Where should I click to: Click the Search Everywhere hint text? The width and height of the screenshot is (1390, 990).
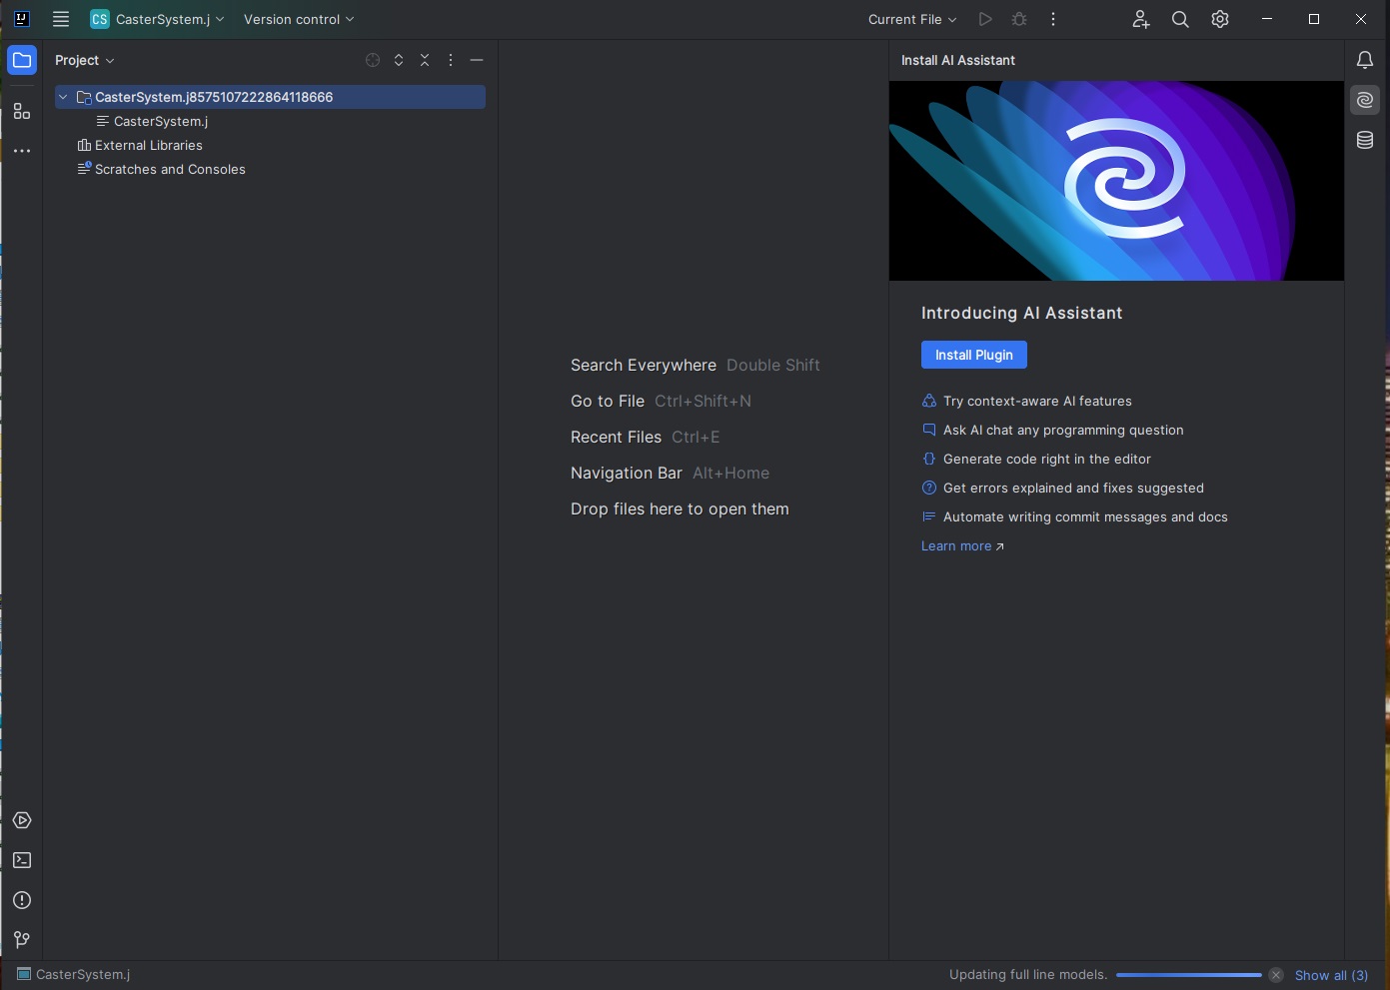coord(644,365)
